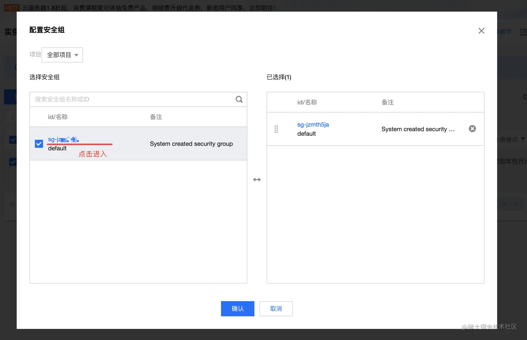Open the blurred sg-jz security group link
This screenshot has height=340, width=527.
click(x=63, y=139)
